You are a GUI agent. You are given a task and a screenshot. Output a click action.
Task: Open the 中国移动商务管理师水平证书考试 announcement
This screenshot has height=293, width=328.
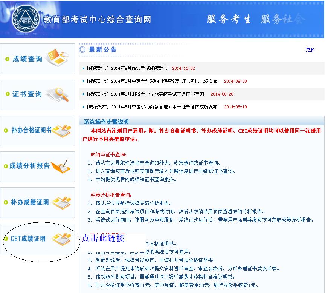(x=152, y=107)
